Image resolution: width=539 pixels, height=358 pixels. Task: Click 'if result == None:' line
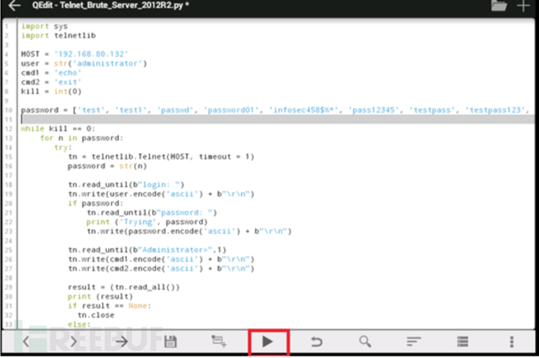pos(109,306)
